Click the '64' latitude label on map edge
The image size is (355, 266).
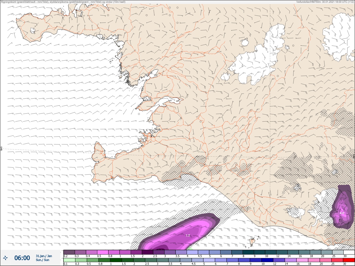point(1,149)
